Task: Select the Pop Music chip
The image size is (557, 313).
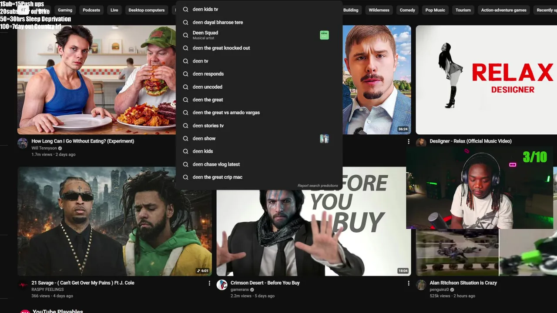Action: pos(435,10)
